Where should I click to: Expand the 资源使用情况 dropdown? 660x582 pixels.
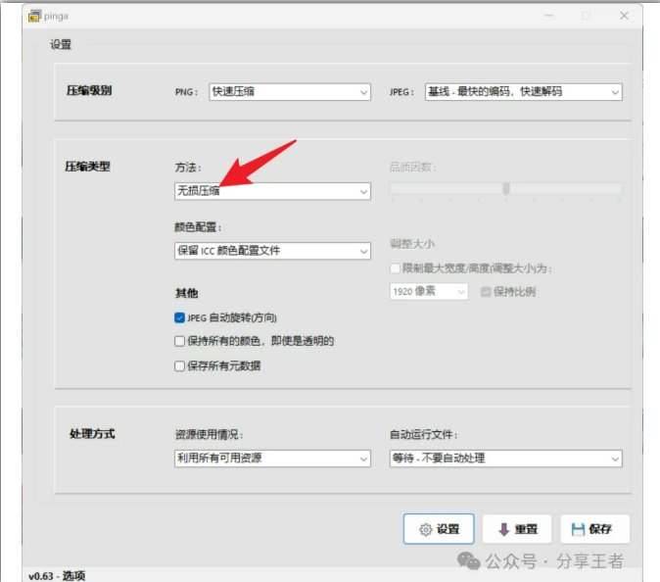pyautogui.click(x=272, y=459)
